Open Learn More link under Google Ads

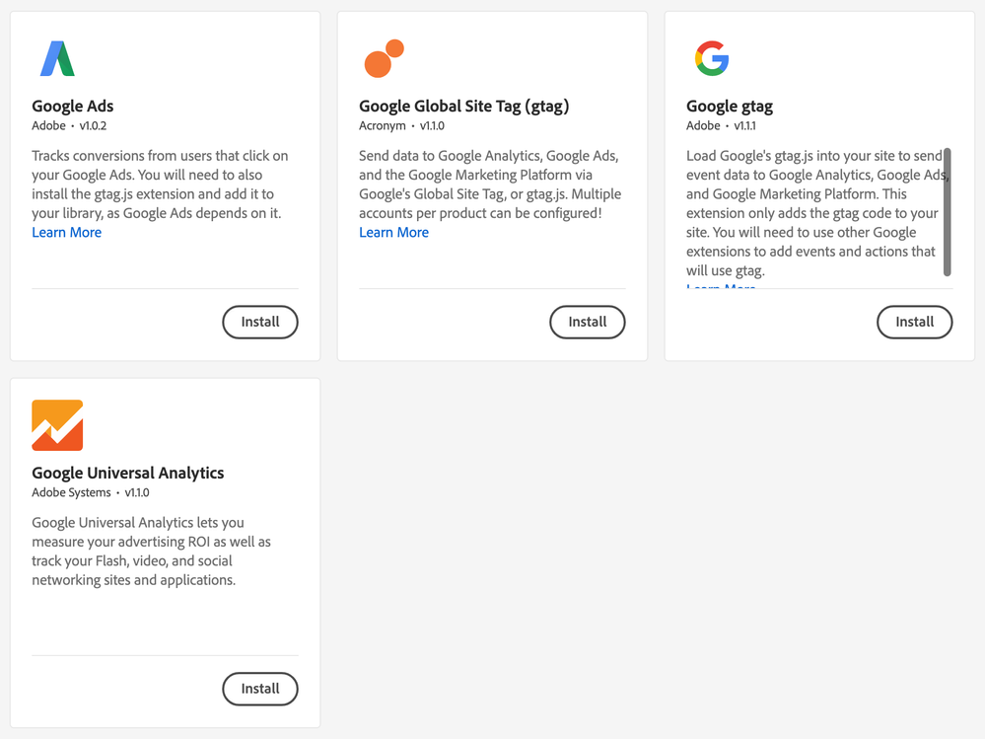click(x=67, y=233)
